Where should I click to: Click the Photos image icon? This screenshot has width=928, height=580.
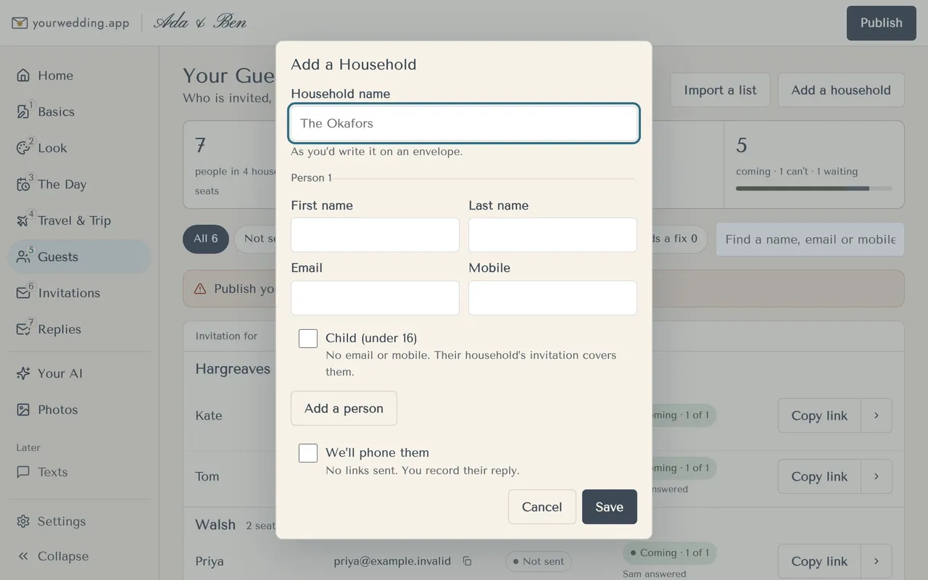click(x=23, y=410)
